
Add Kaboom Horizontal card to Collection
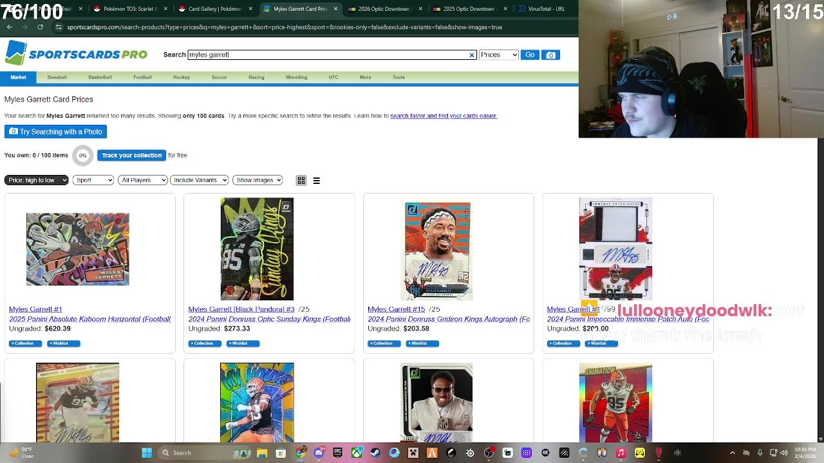(25, 343)
